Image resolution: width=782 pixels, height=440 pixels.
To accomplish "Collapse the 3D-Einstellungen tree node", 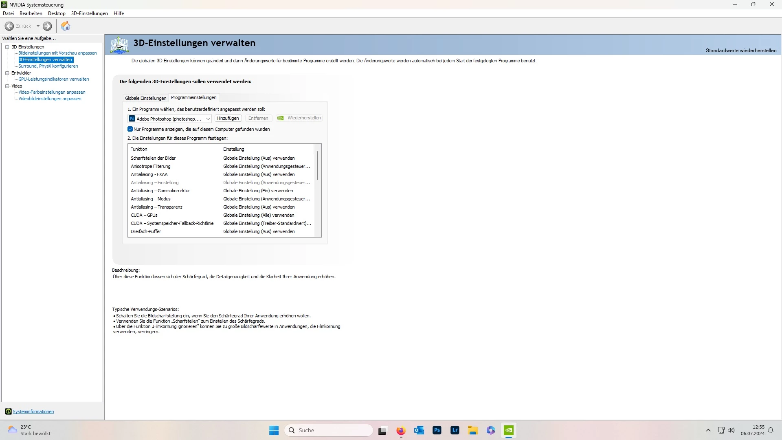I will point(7,47).
